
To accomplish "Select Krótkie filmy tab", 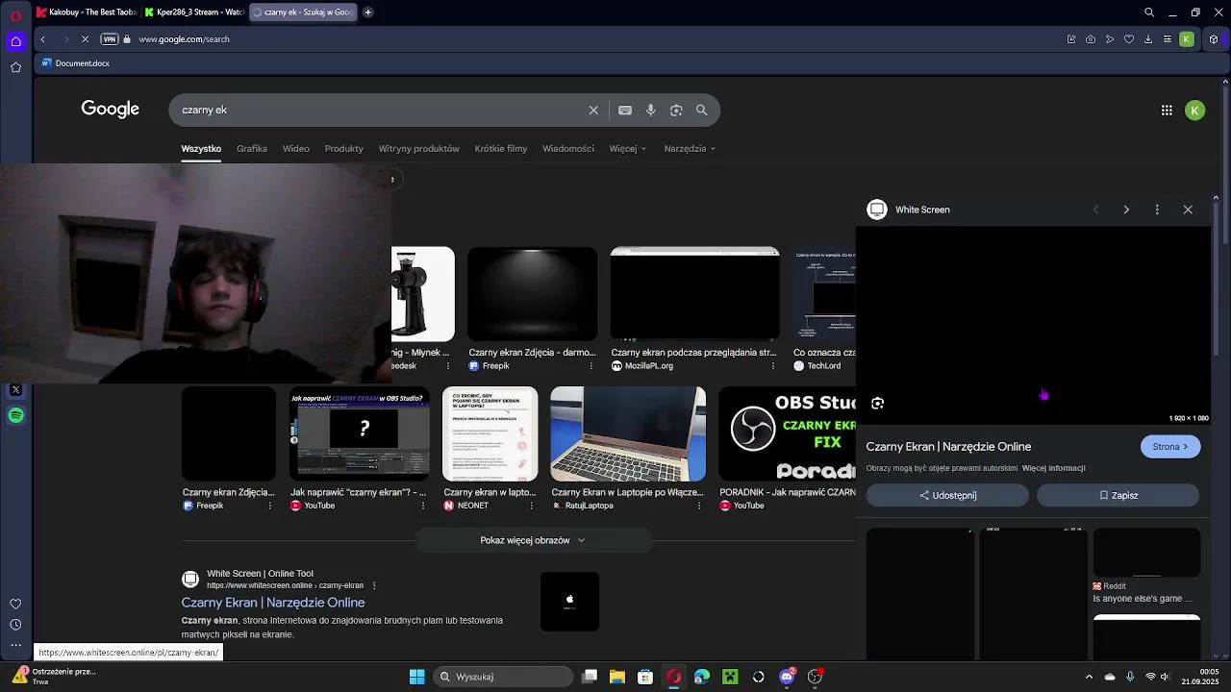I will click(501, 149).
